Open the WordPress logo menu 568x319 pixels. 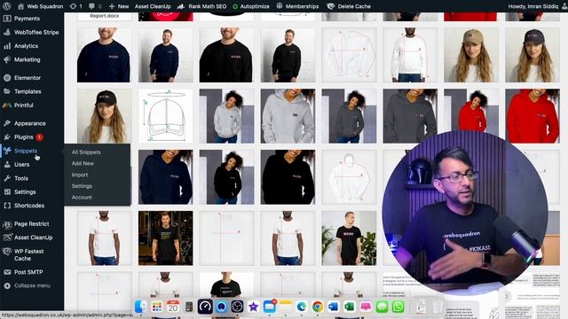7,6
